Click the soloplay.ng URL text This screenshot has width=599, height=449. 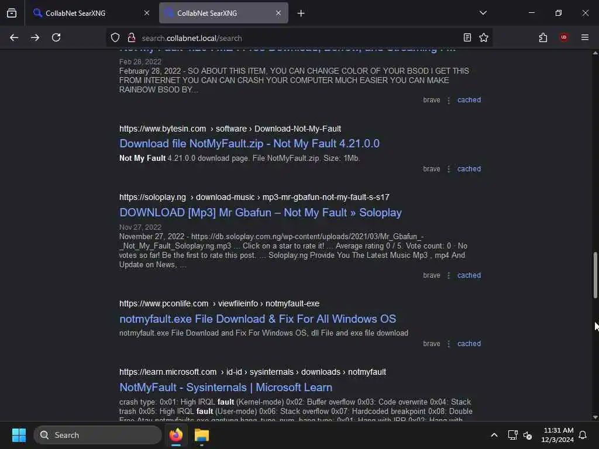pos(254,197)
